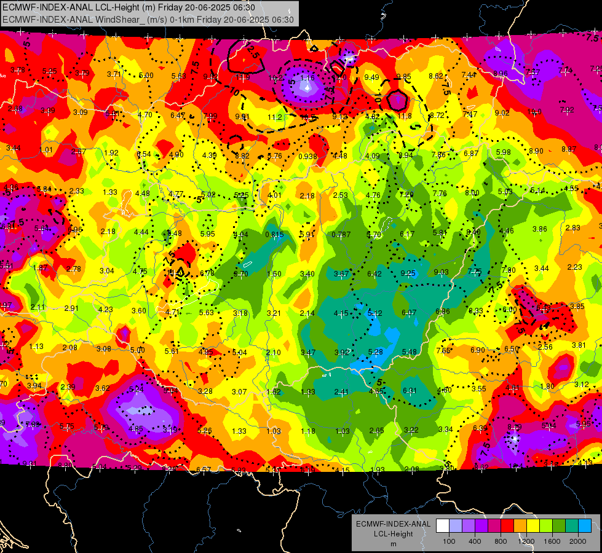Screen dimensions: 602x553
Task: Click the wind shear value "5.28"
Action: (x=376, y=352)
